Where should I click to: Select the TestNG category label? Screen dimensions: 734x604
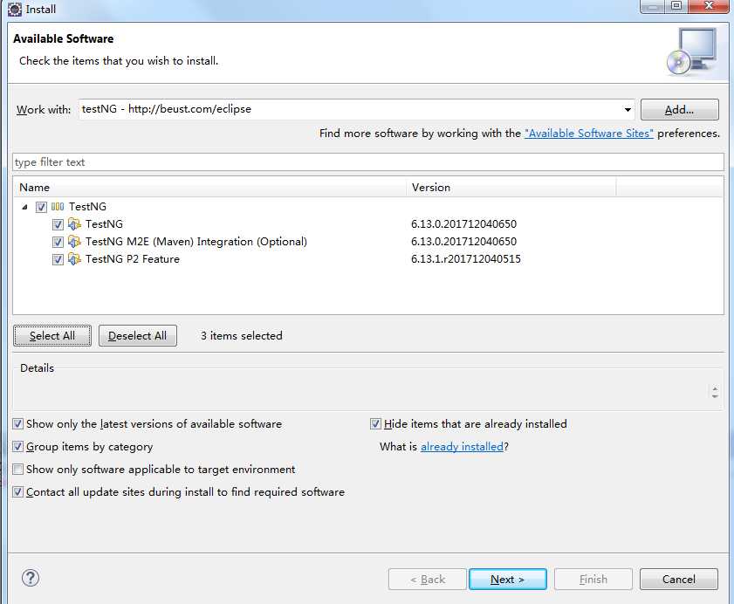87,207
